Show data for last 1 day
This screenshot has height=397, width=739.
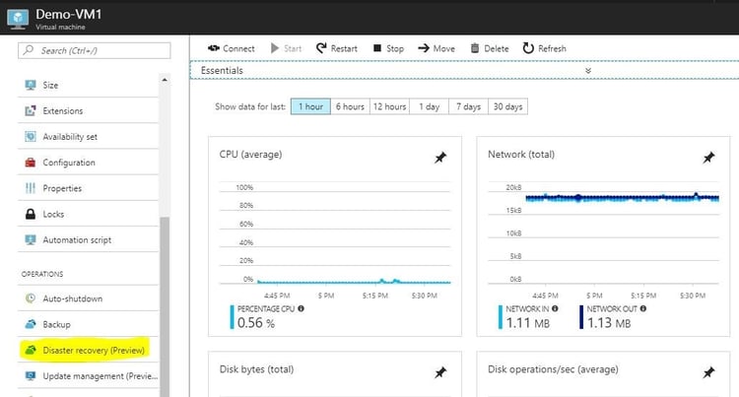pyautogui.click(x=430, y=106)
